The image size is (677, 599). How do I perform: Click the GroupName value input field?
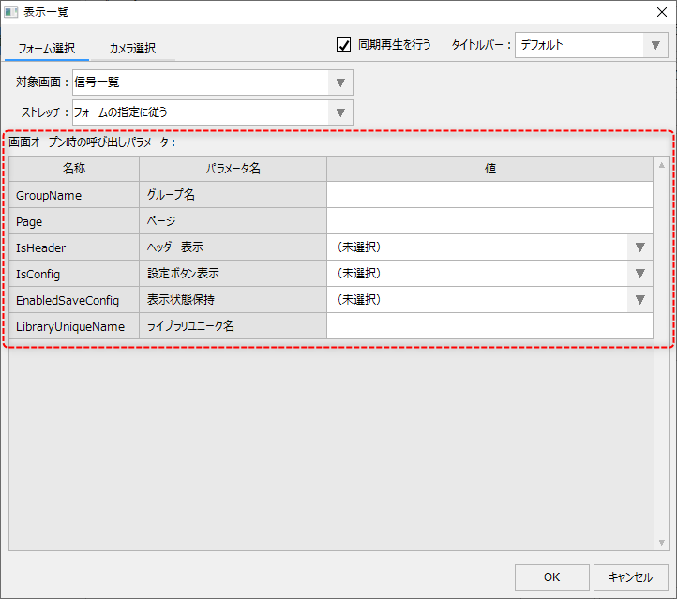(x=489, y=195)
